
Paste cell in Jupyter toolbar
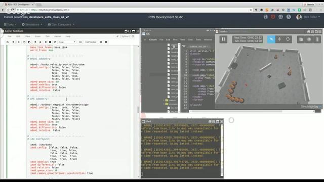(29, 42)
